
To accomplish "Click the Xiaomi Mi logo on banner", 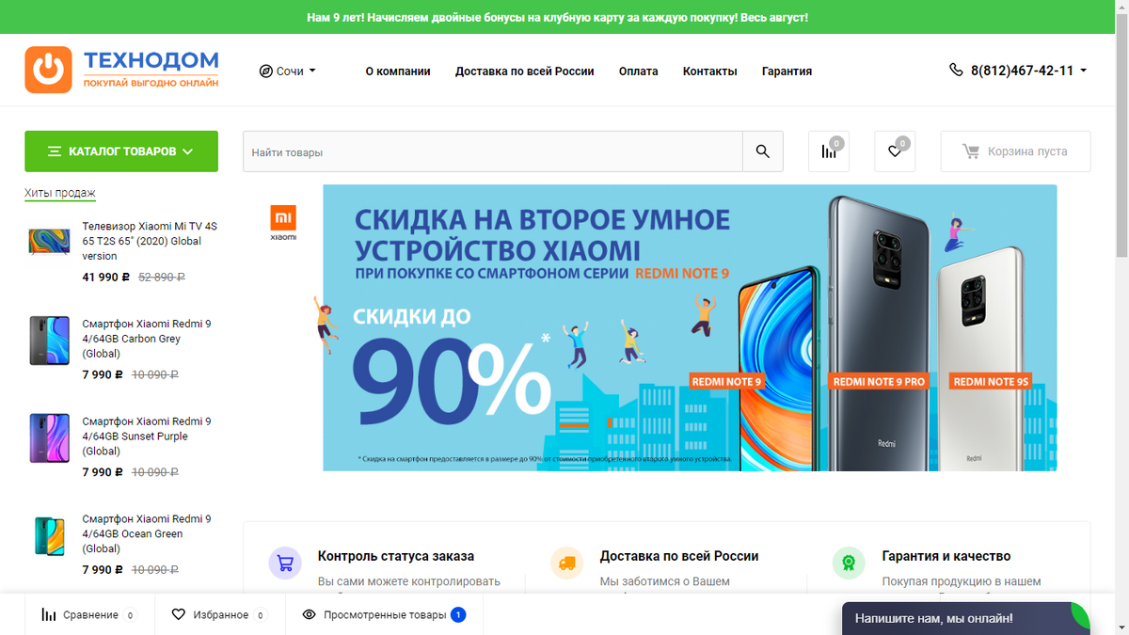I will click(283, 223).
